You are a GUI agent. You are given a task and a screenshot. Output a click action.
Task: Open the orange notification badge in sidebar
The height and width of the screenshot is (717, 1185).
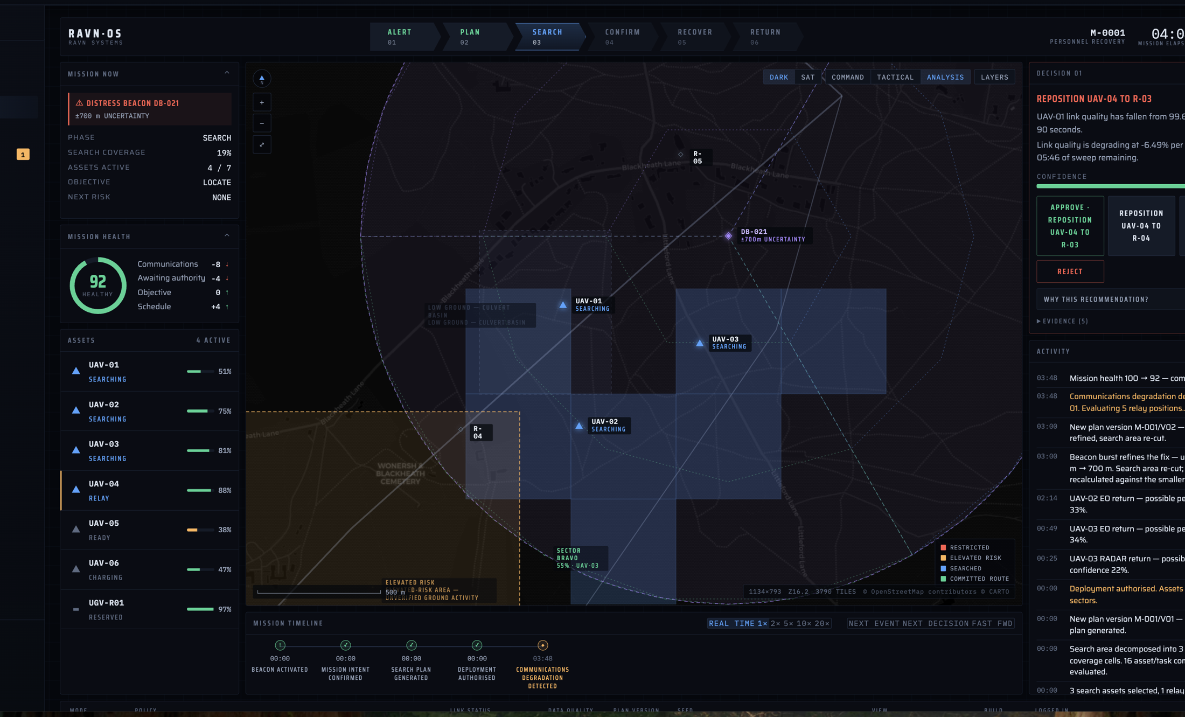(23, 155)
